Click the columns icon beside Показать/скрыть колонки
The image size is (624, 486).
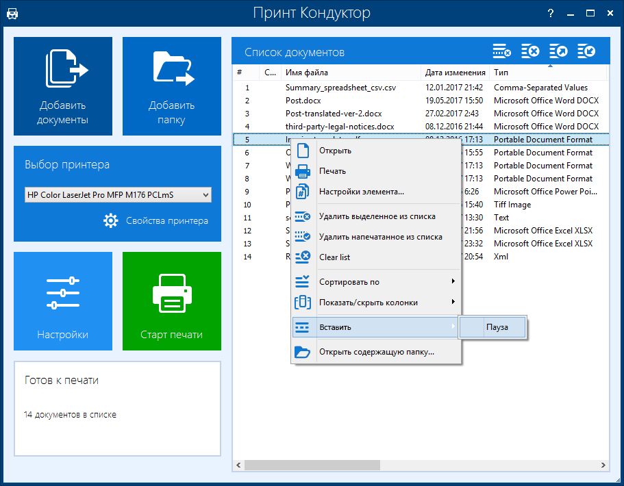303,303
